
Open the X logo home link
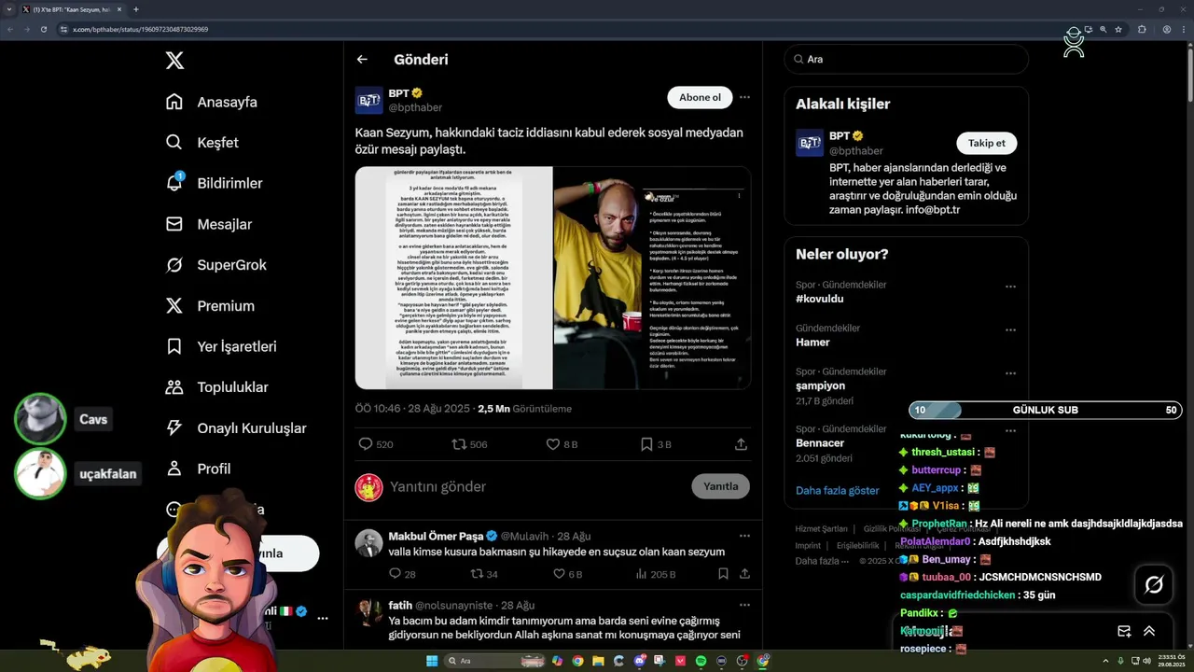point(174,61)
